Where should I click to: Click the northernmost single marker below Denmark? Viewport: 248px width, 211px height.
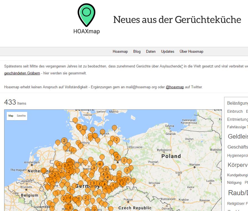75,120
